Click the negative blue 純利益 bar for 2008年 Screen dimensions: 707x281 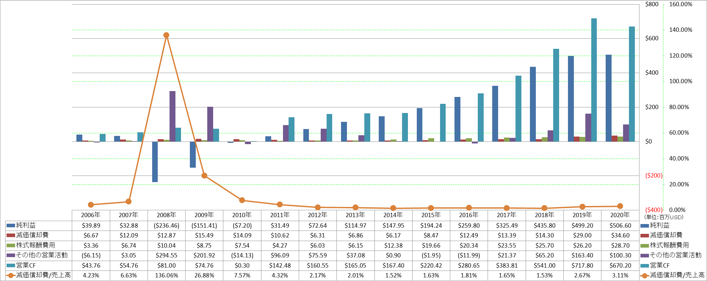pos(155,162)
